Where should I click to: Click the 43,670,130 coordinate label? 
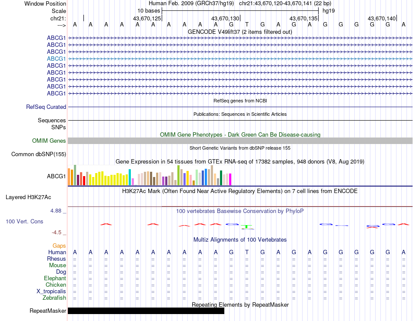pos(225,18)
